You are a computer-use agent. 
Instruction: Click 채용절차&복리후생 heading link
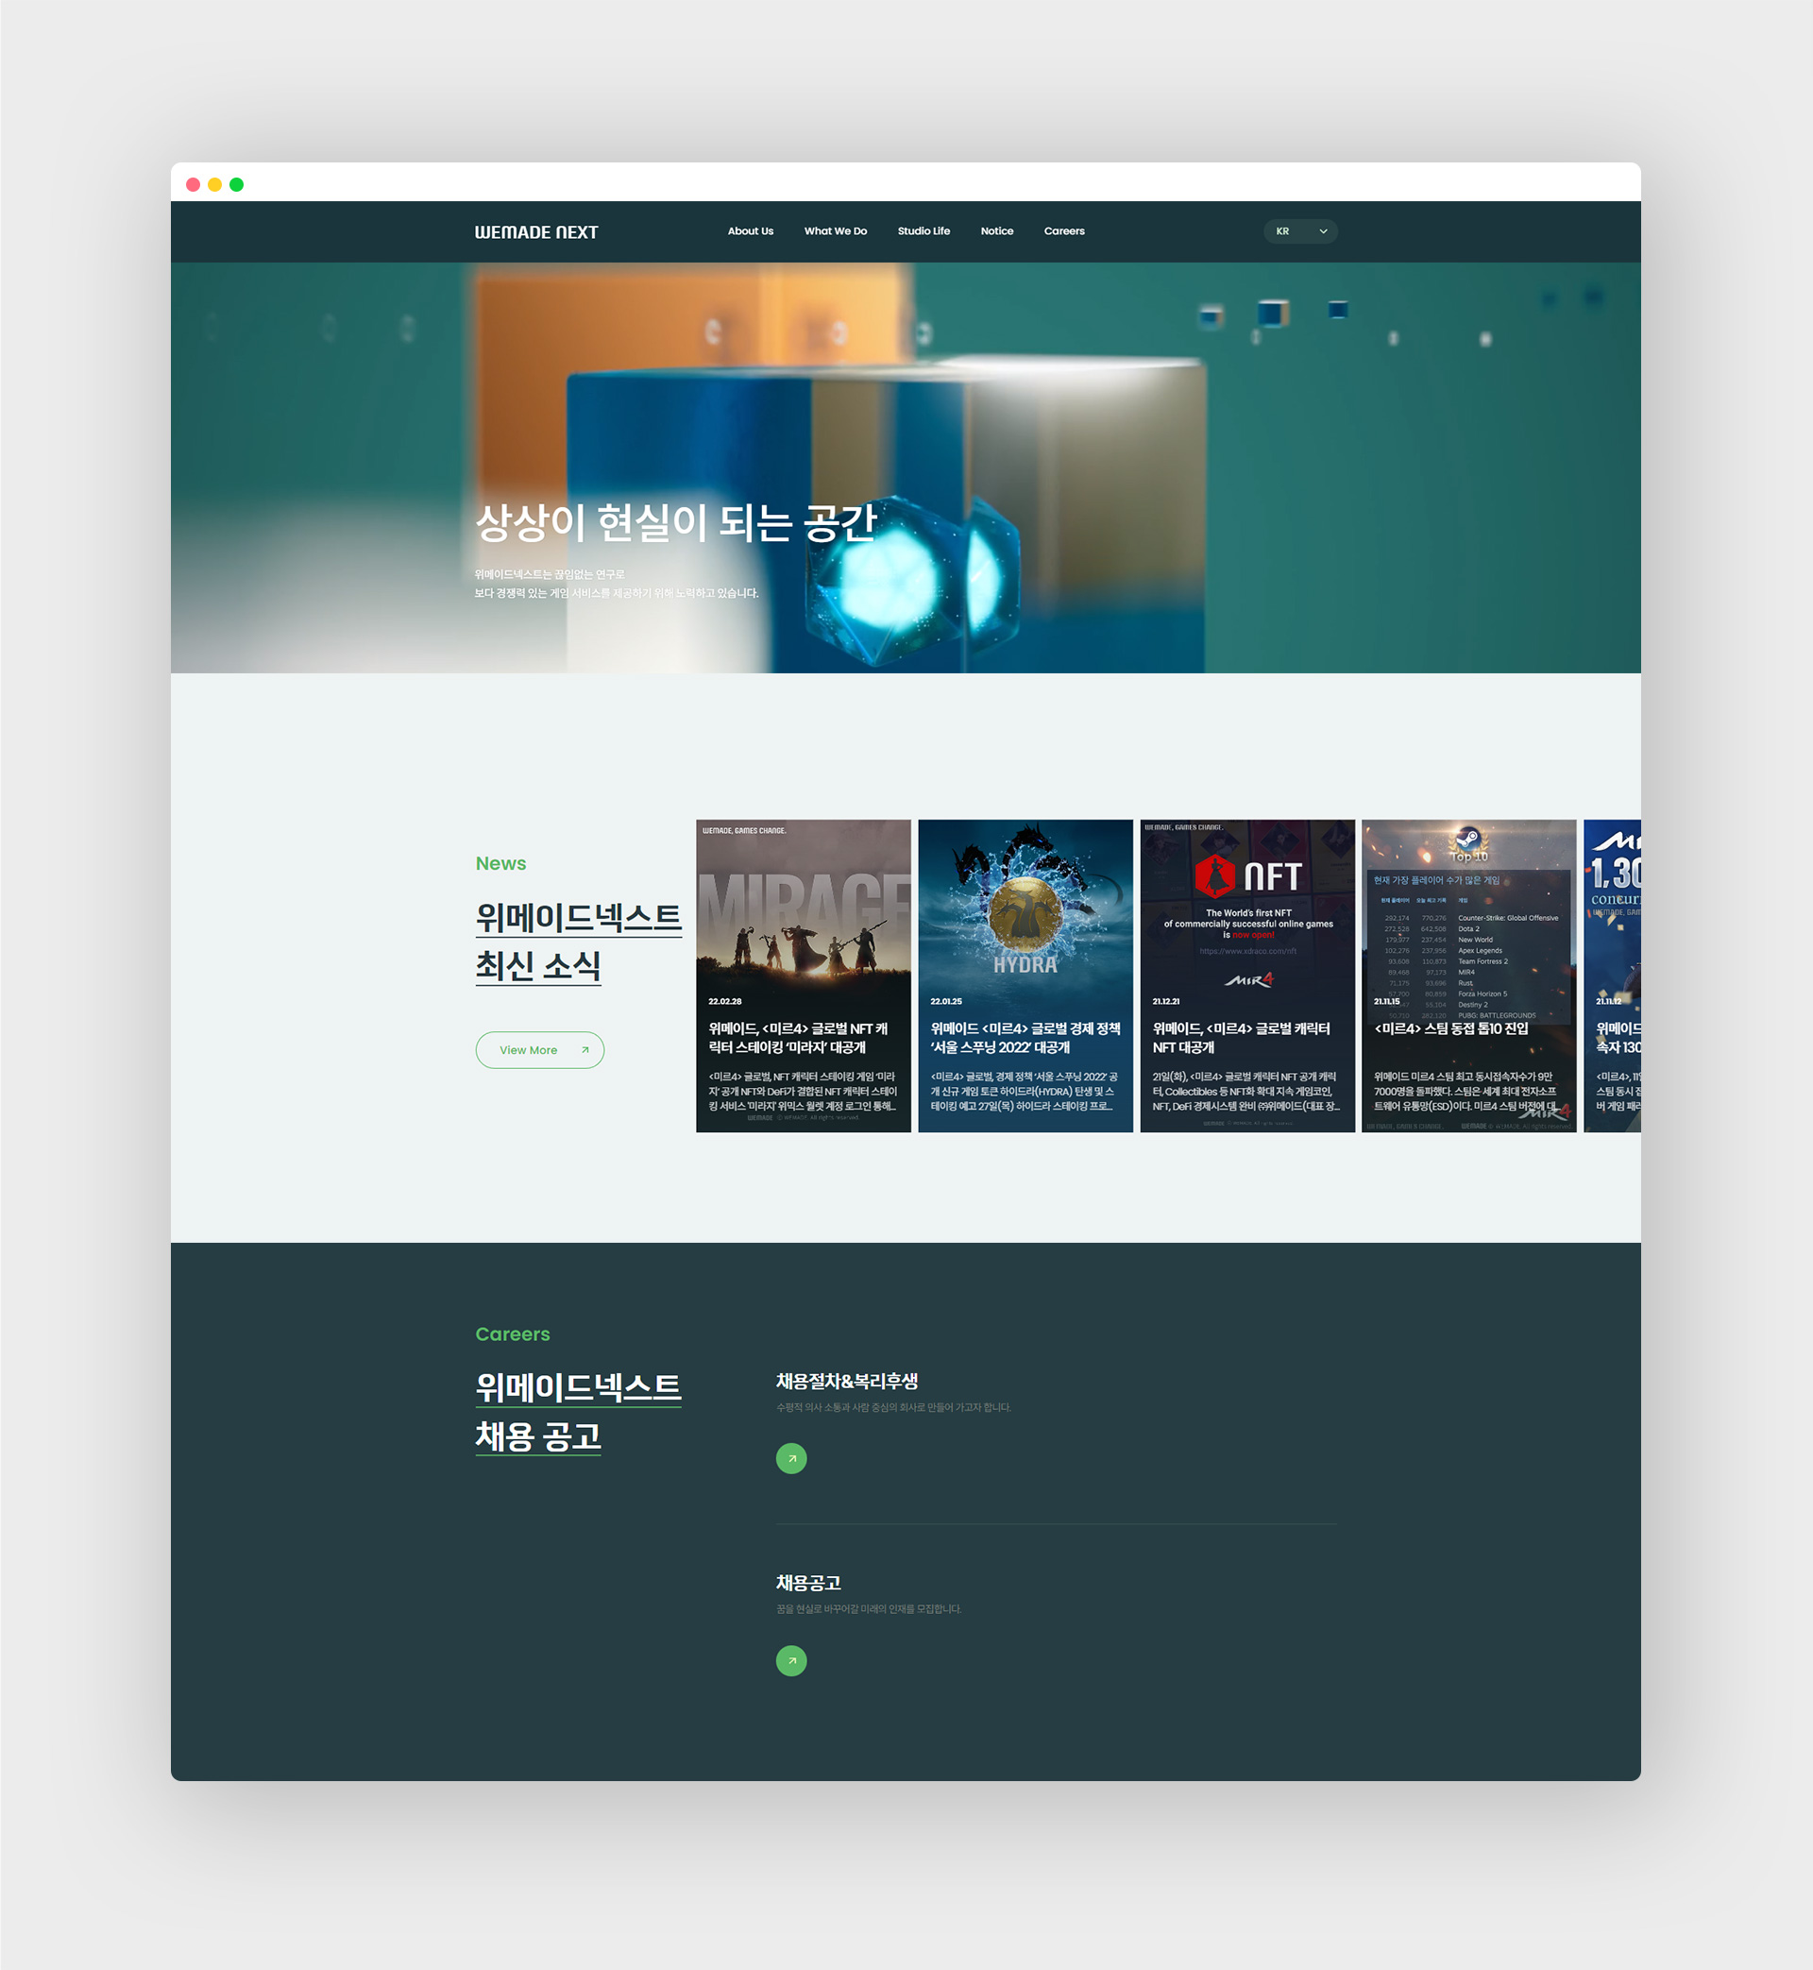pyautogui.click(x=846, y=1381)
